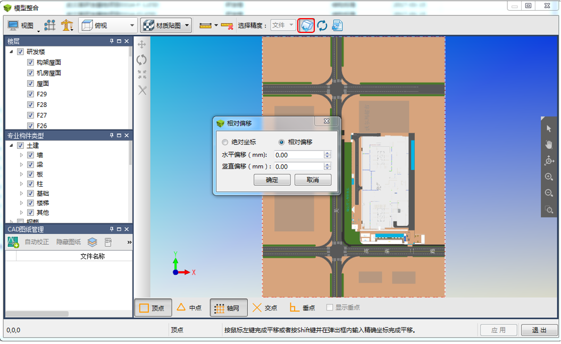Click the axis grid toolbar icon
Screen dimensions: 561x344
(50, 26)
